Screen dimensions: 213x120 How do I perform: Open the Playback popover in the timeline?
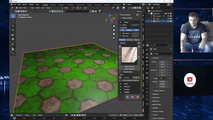click(x=20, y=115)
